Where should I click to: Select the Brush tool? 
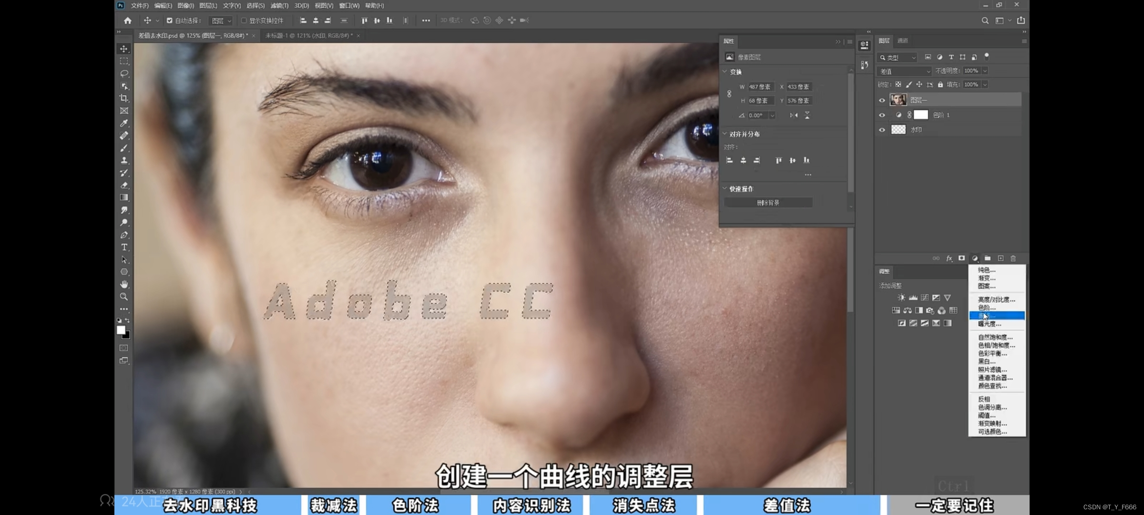click(x=124, y=148)
